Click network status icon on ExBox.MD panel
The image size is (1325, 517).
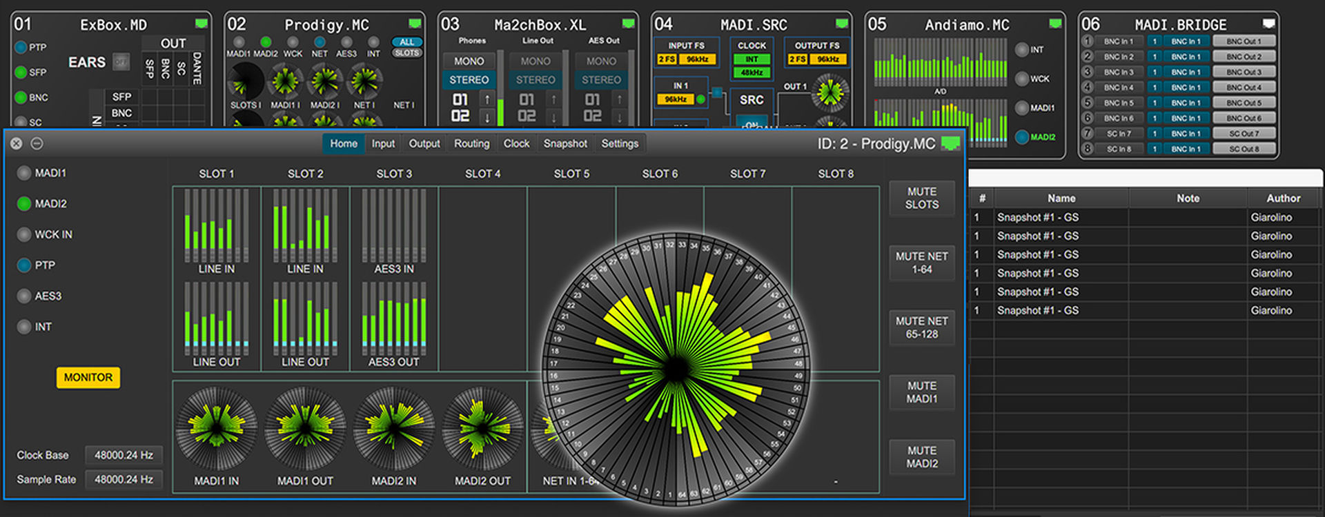click(202, 23)
